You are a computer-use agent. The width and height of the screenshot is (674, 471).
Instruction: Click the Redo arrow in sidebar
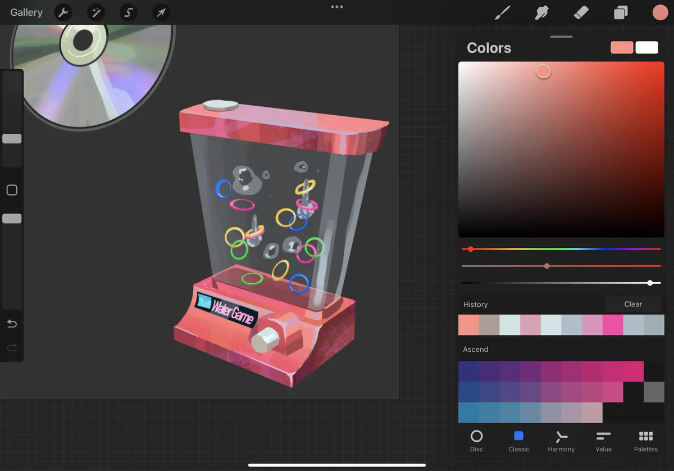[x=12, y=347]
